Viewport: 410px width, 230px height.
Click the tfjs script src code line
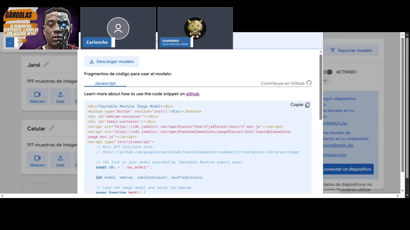[x=185, y=126]
